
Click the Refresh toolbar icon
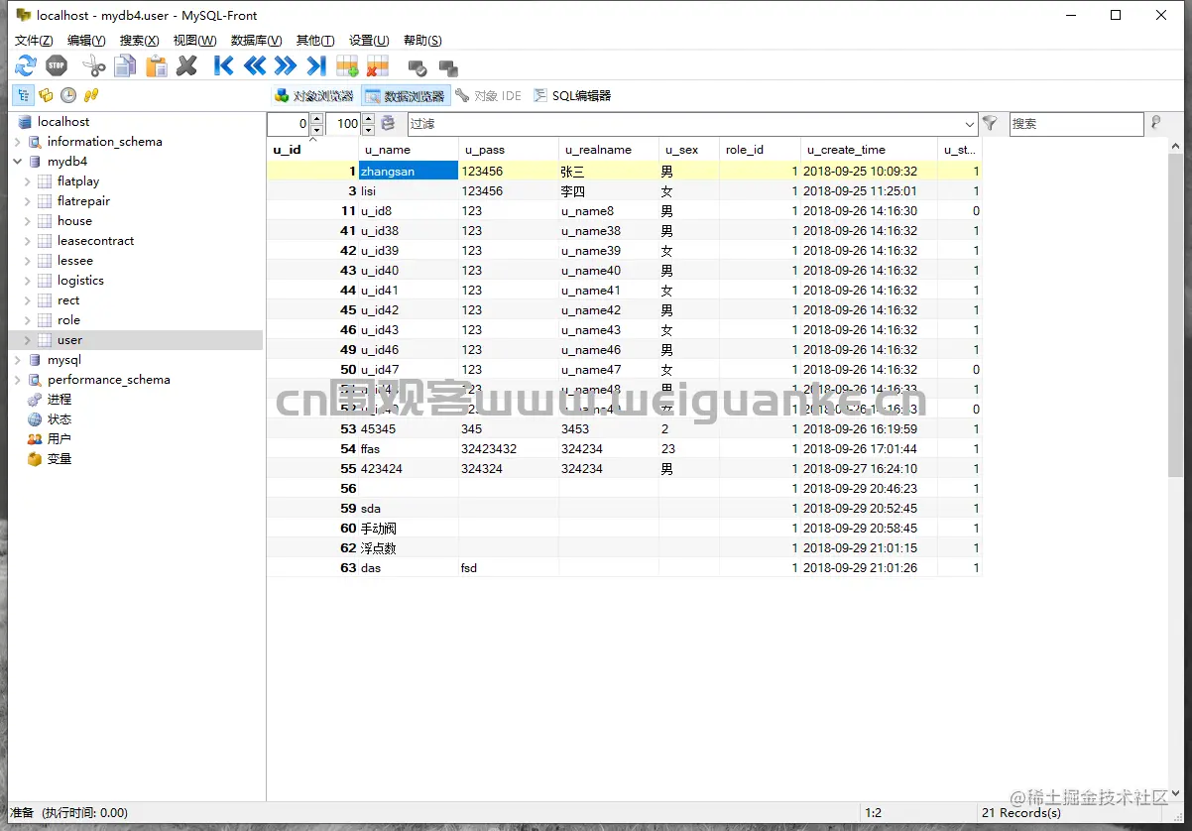pos(26,66)
